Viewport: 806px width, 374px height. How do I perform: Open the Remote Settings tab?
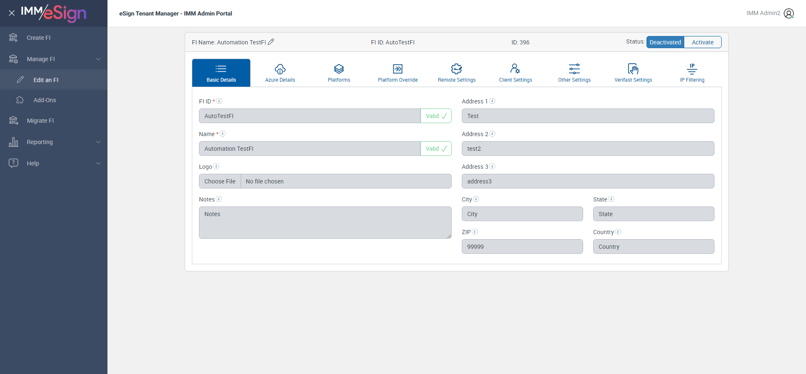click(x=457, y=73)
